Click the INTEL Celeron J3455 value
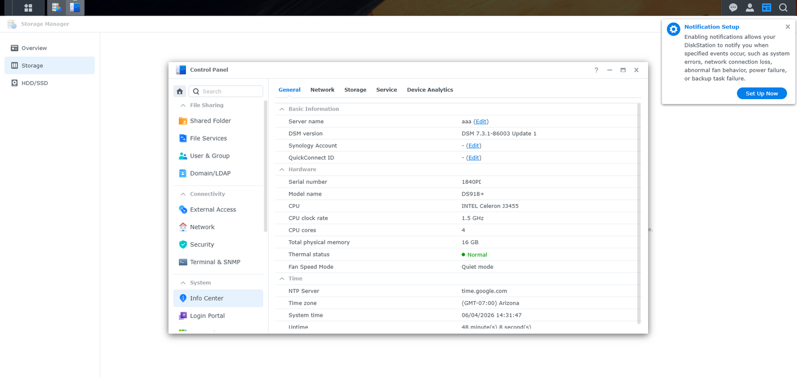This screenshot has width=797, height=377. tap(490, 206)
